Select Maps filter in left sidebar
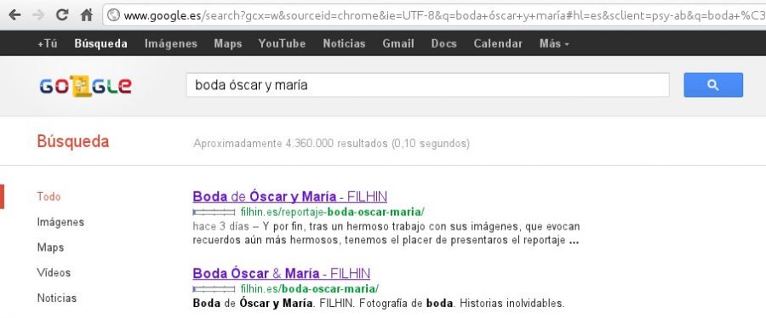This screenshot has height=318, width=766. click(50, 247)
